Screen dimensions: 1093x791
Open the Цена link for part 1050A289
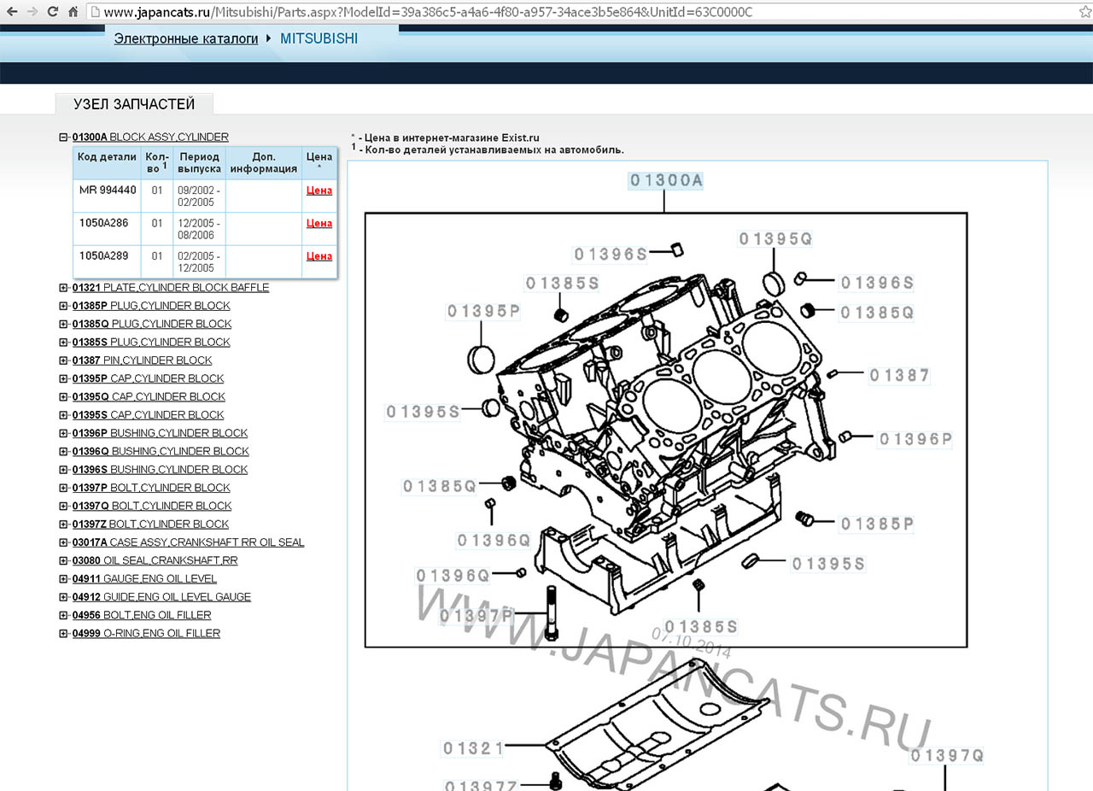coord(319,255)
